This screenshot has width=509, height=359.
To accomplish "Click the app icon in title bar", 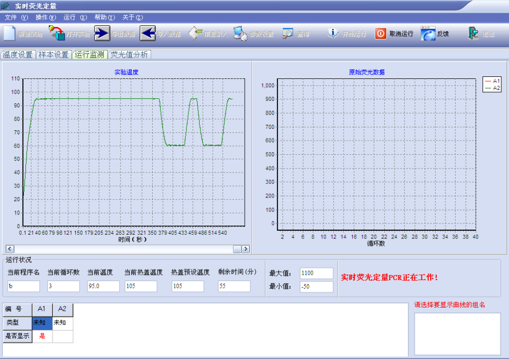I will click(5, 6).
